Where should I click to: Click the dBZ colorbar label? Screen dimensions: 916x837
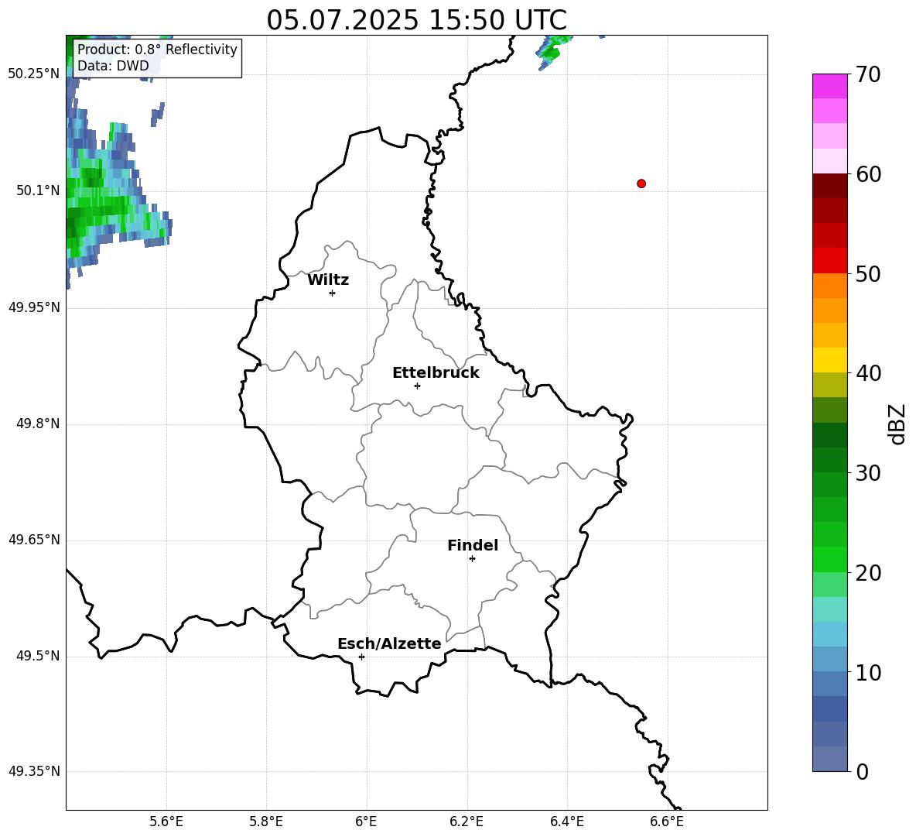click(897, 424)
